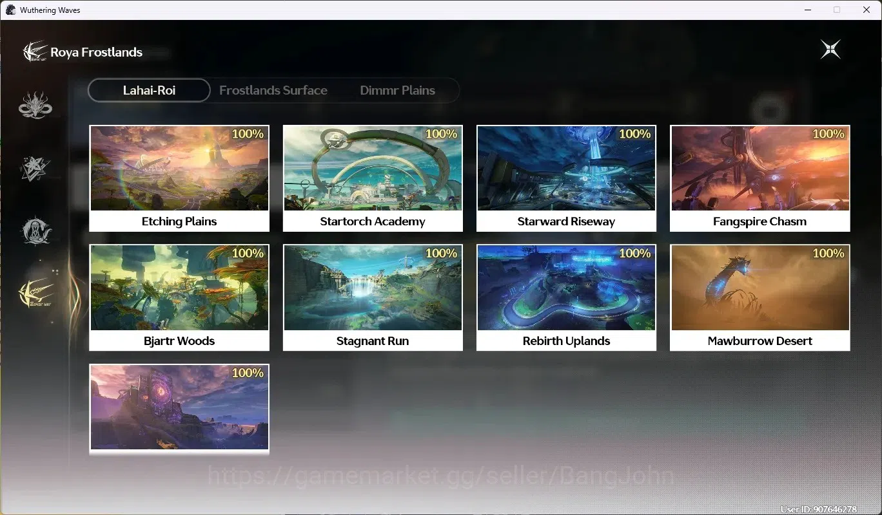The width and height of the screenshot is (882, 515).
Task: Minimize the Wuthering Waves window
Action: (x=808, y=10)
